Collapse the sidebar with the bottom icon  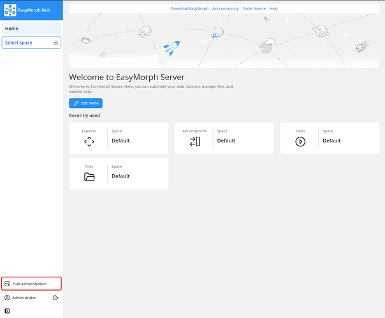[x=8, y=311]
